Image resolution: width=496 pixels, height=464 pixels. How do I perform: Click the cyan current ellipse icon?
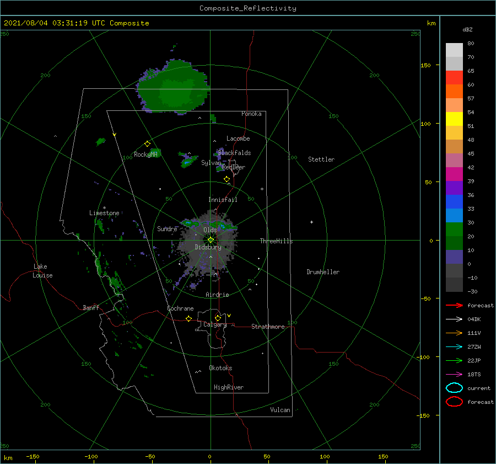[x=454, y=388]
